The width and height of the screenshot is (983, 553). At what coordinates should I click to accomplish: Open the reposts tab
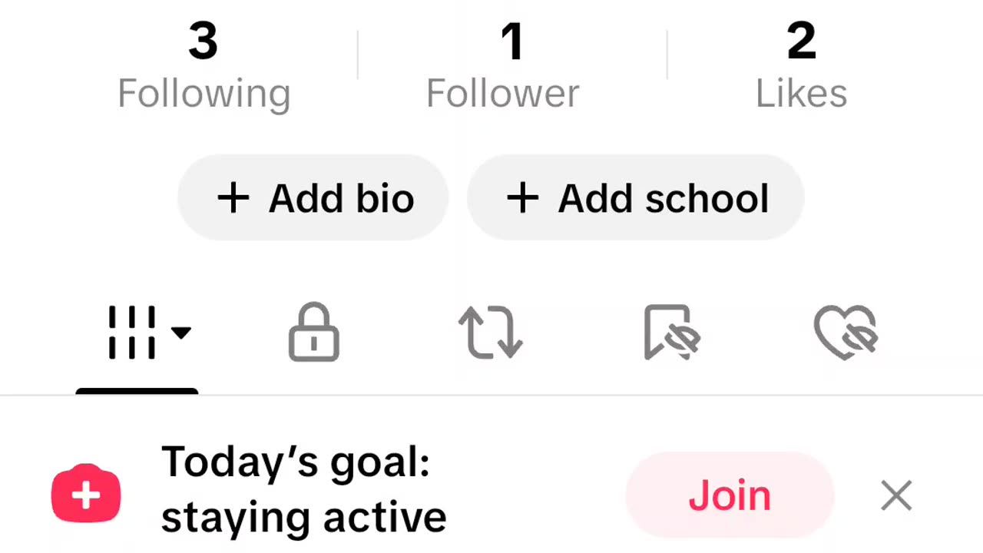click(490, 333)
